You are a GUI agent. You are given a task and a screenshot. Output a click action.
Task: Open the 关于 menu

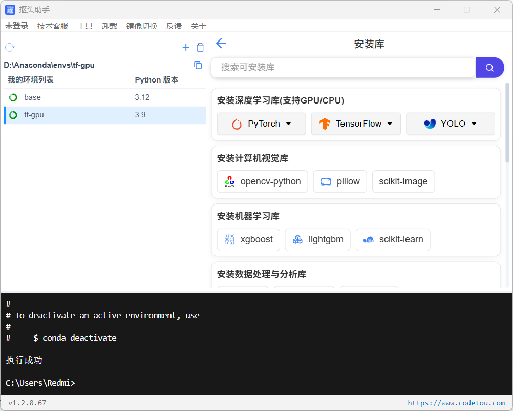pyautogui.click(x=199, y=26)
